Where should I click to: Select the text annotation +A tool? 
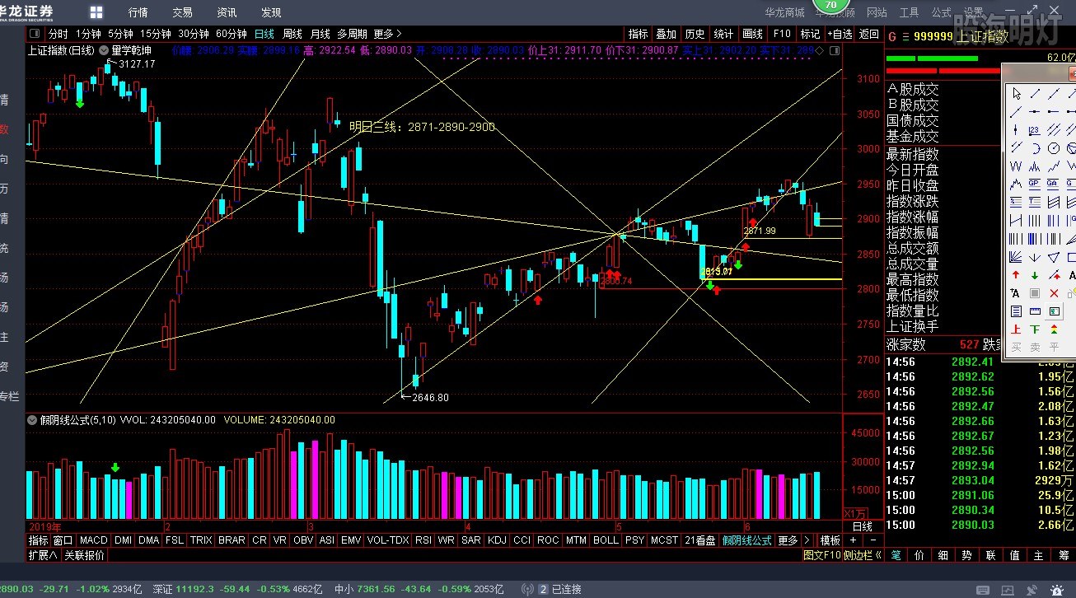(x=1017, y=293)
